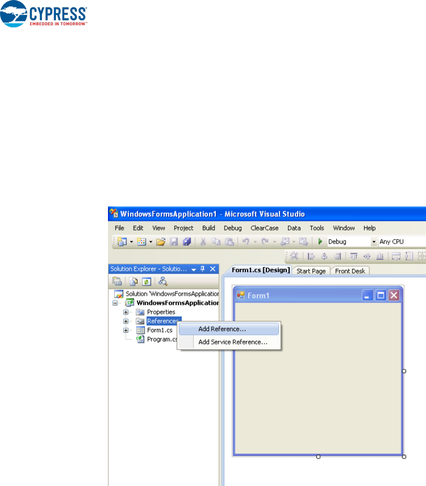
Task: Click the Align Centers layout icon
Action: coord(324,256)
